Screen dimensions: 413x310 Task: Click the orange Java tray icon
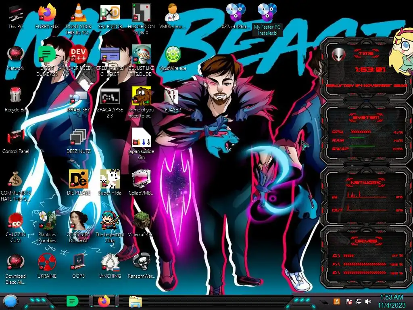(337, 301)
